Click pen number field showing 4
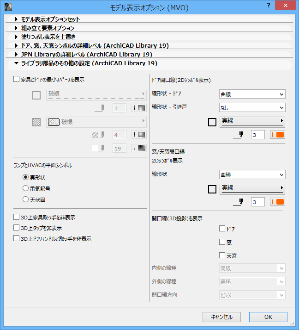299x330 pixels. click(120, 135)
